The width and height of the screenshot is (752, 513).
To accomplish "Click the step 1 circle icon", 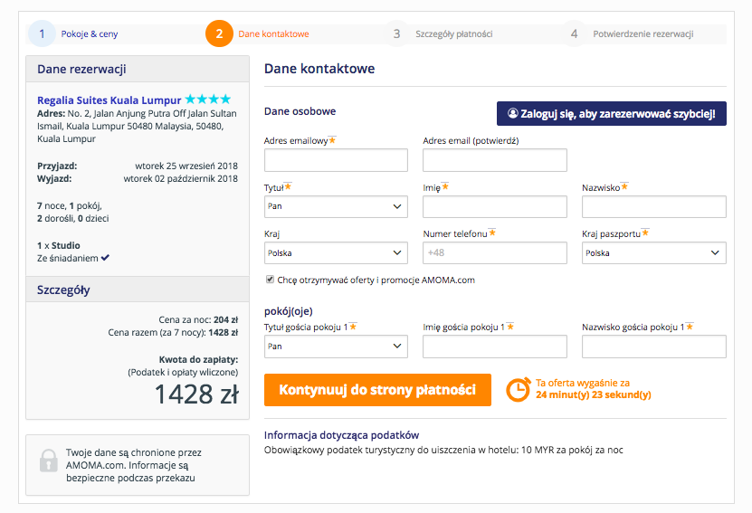I will click(x=42, y=33).
